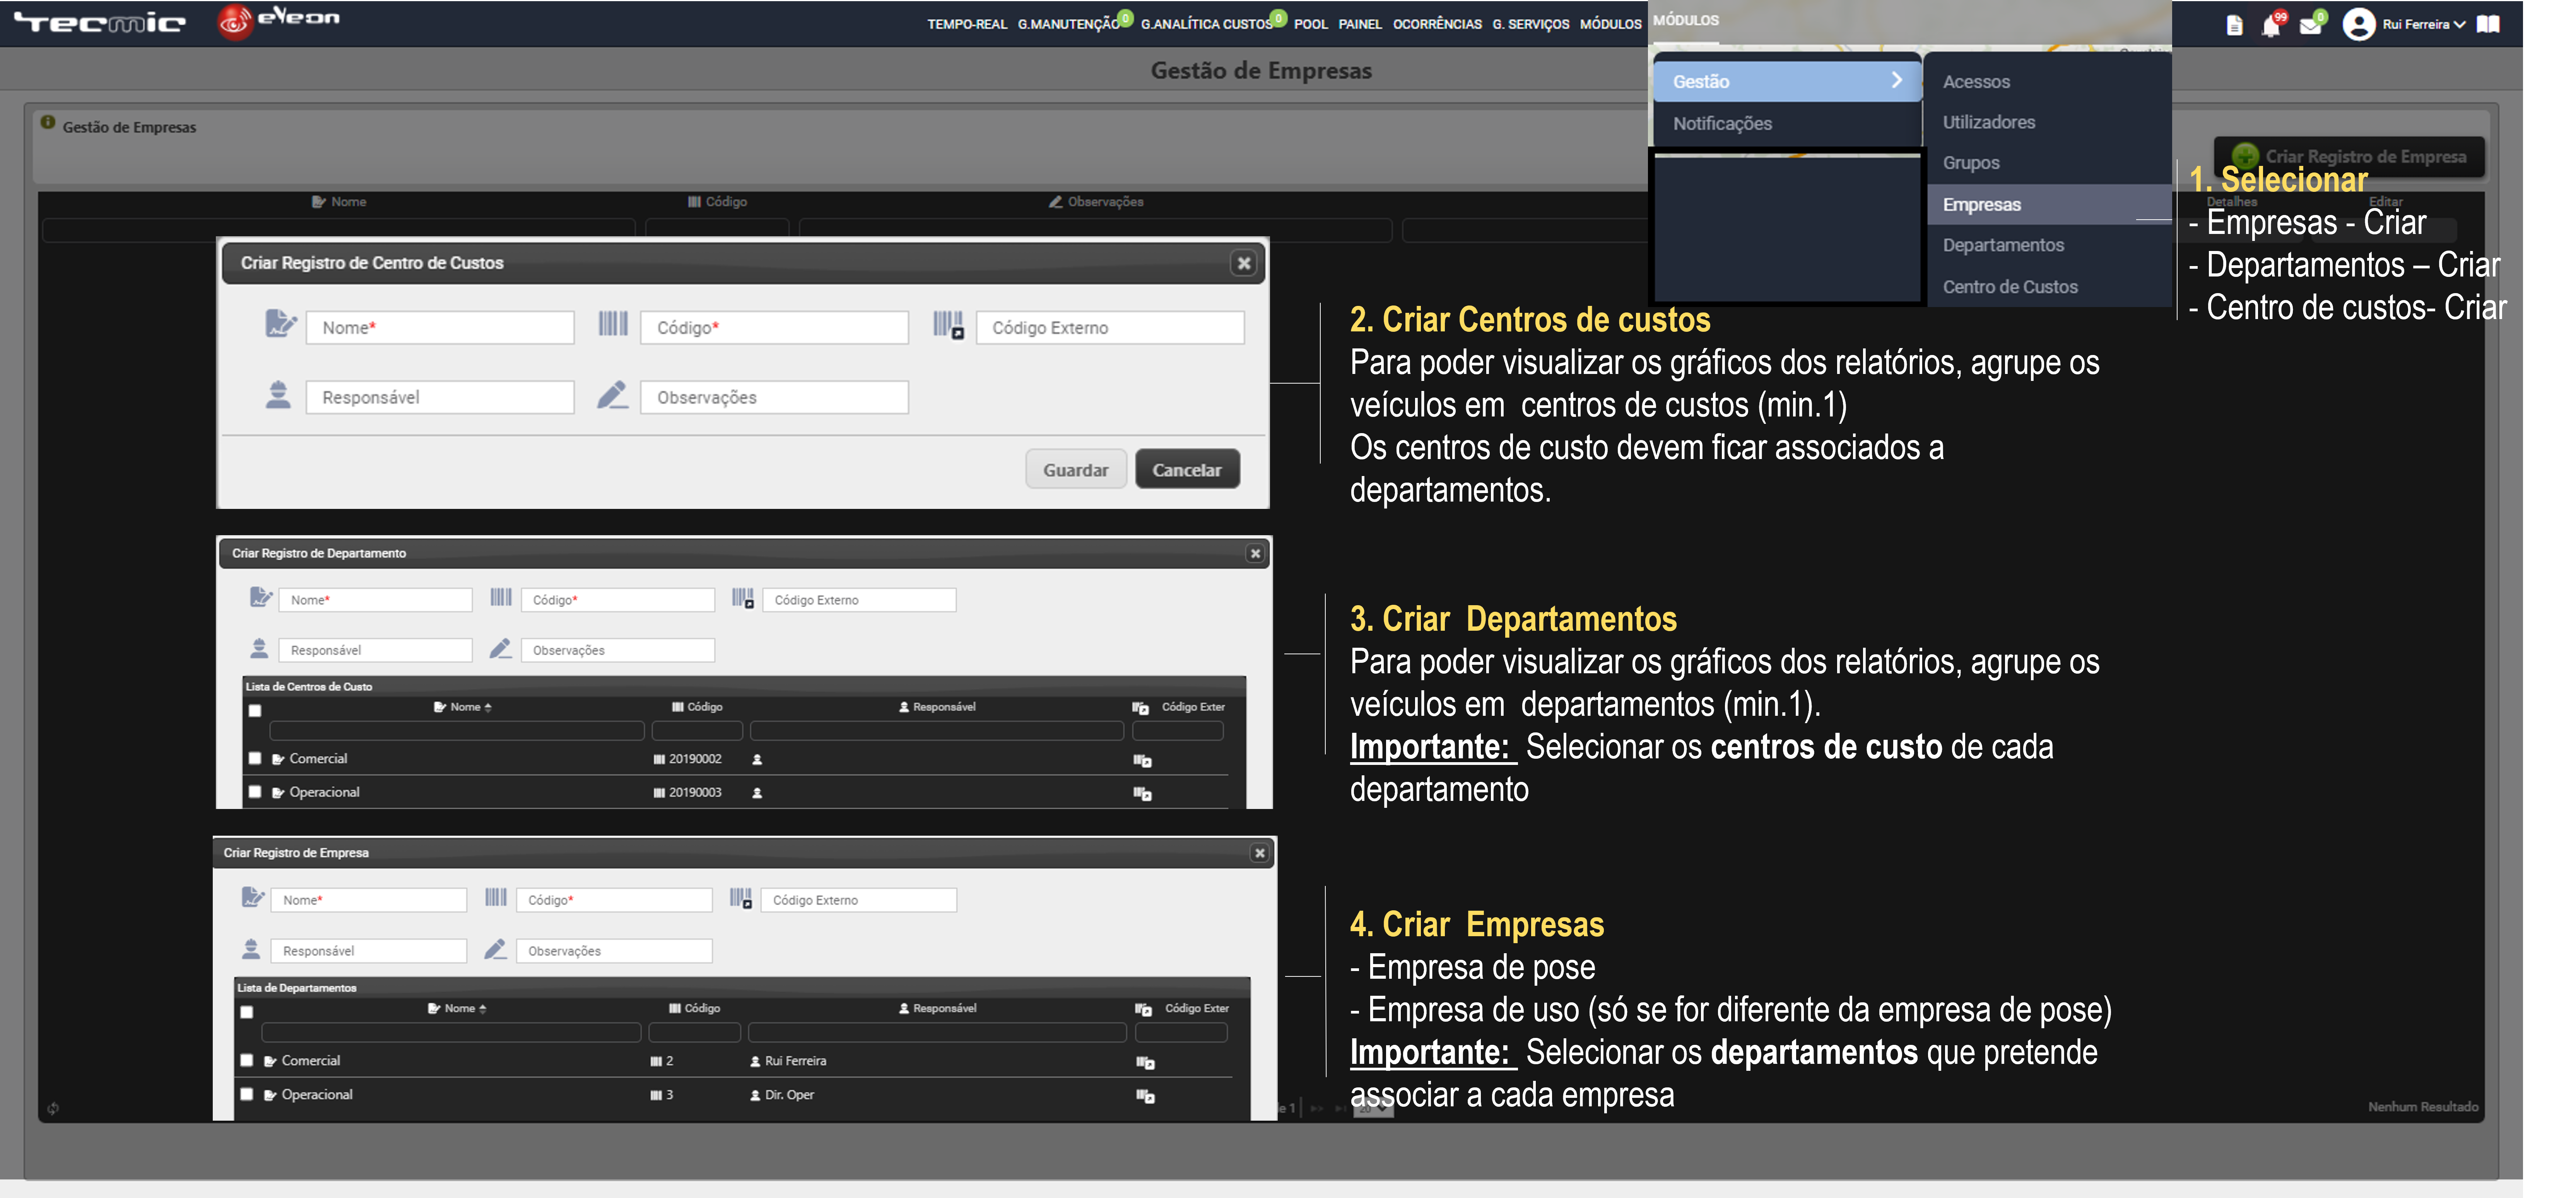Viewport: 2576px width, 1198px height.
Task: Open the G. SERVIÇOS menu
Action: pyautogui.click(x=1531, y=24)
